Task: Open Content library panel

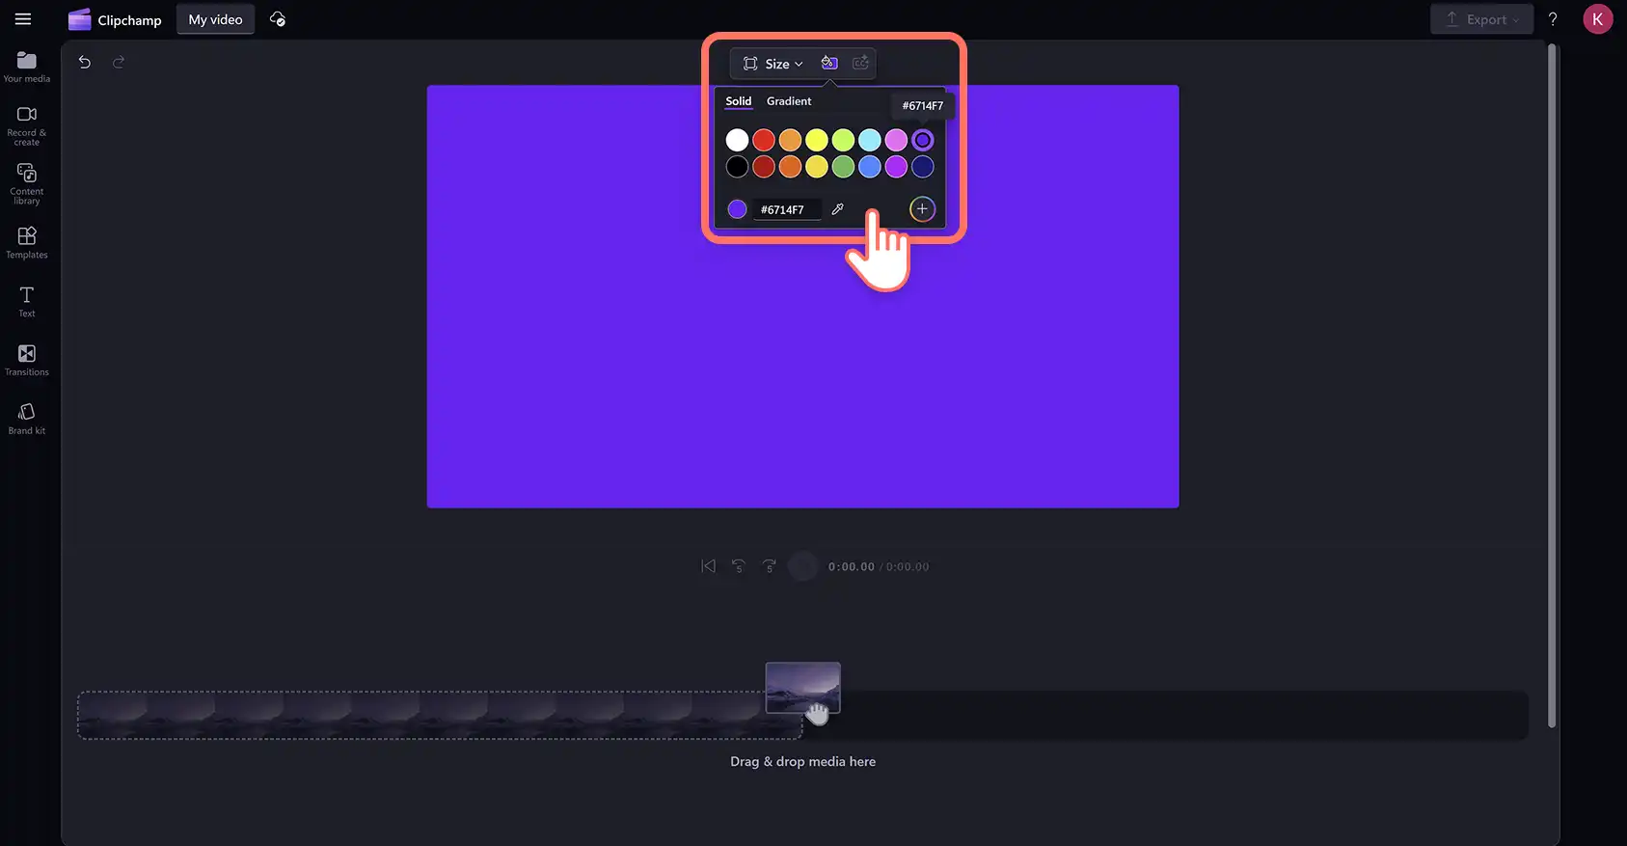Action: [x=27, y=183]
